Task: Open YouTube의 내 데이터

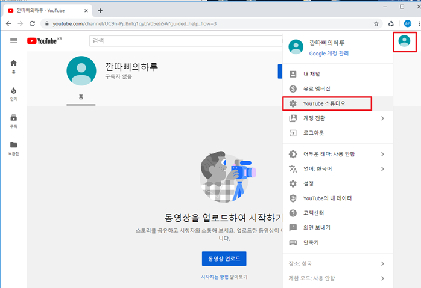Action: pos(338,198)
